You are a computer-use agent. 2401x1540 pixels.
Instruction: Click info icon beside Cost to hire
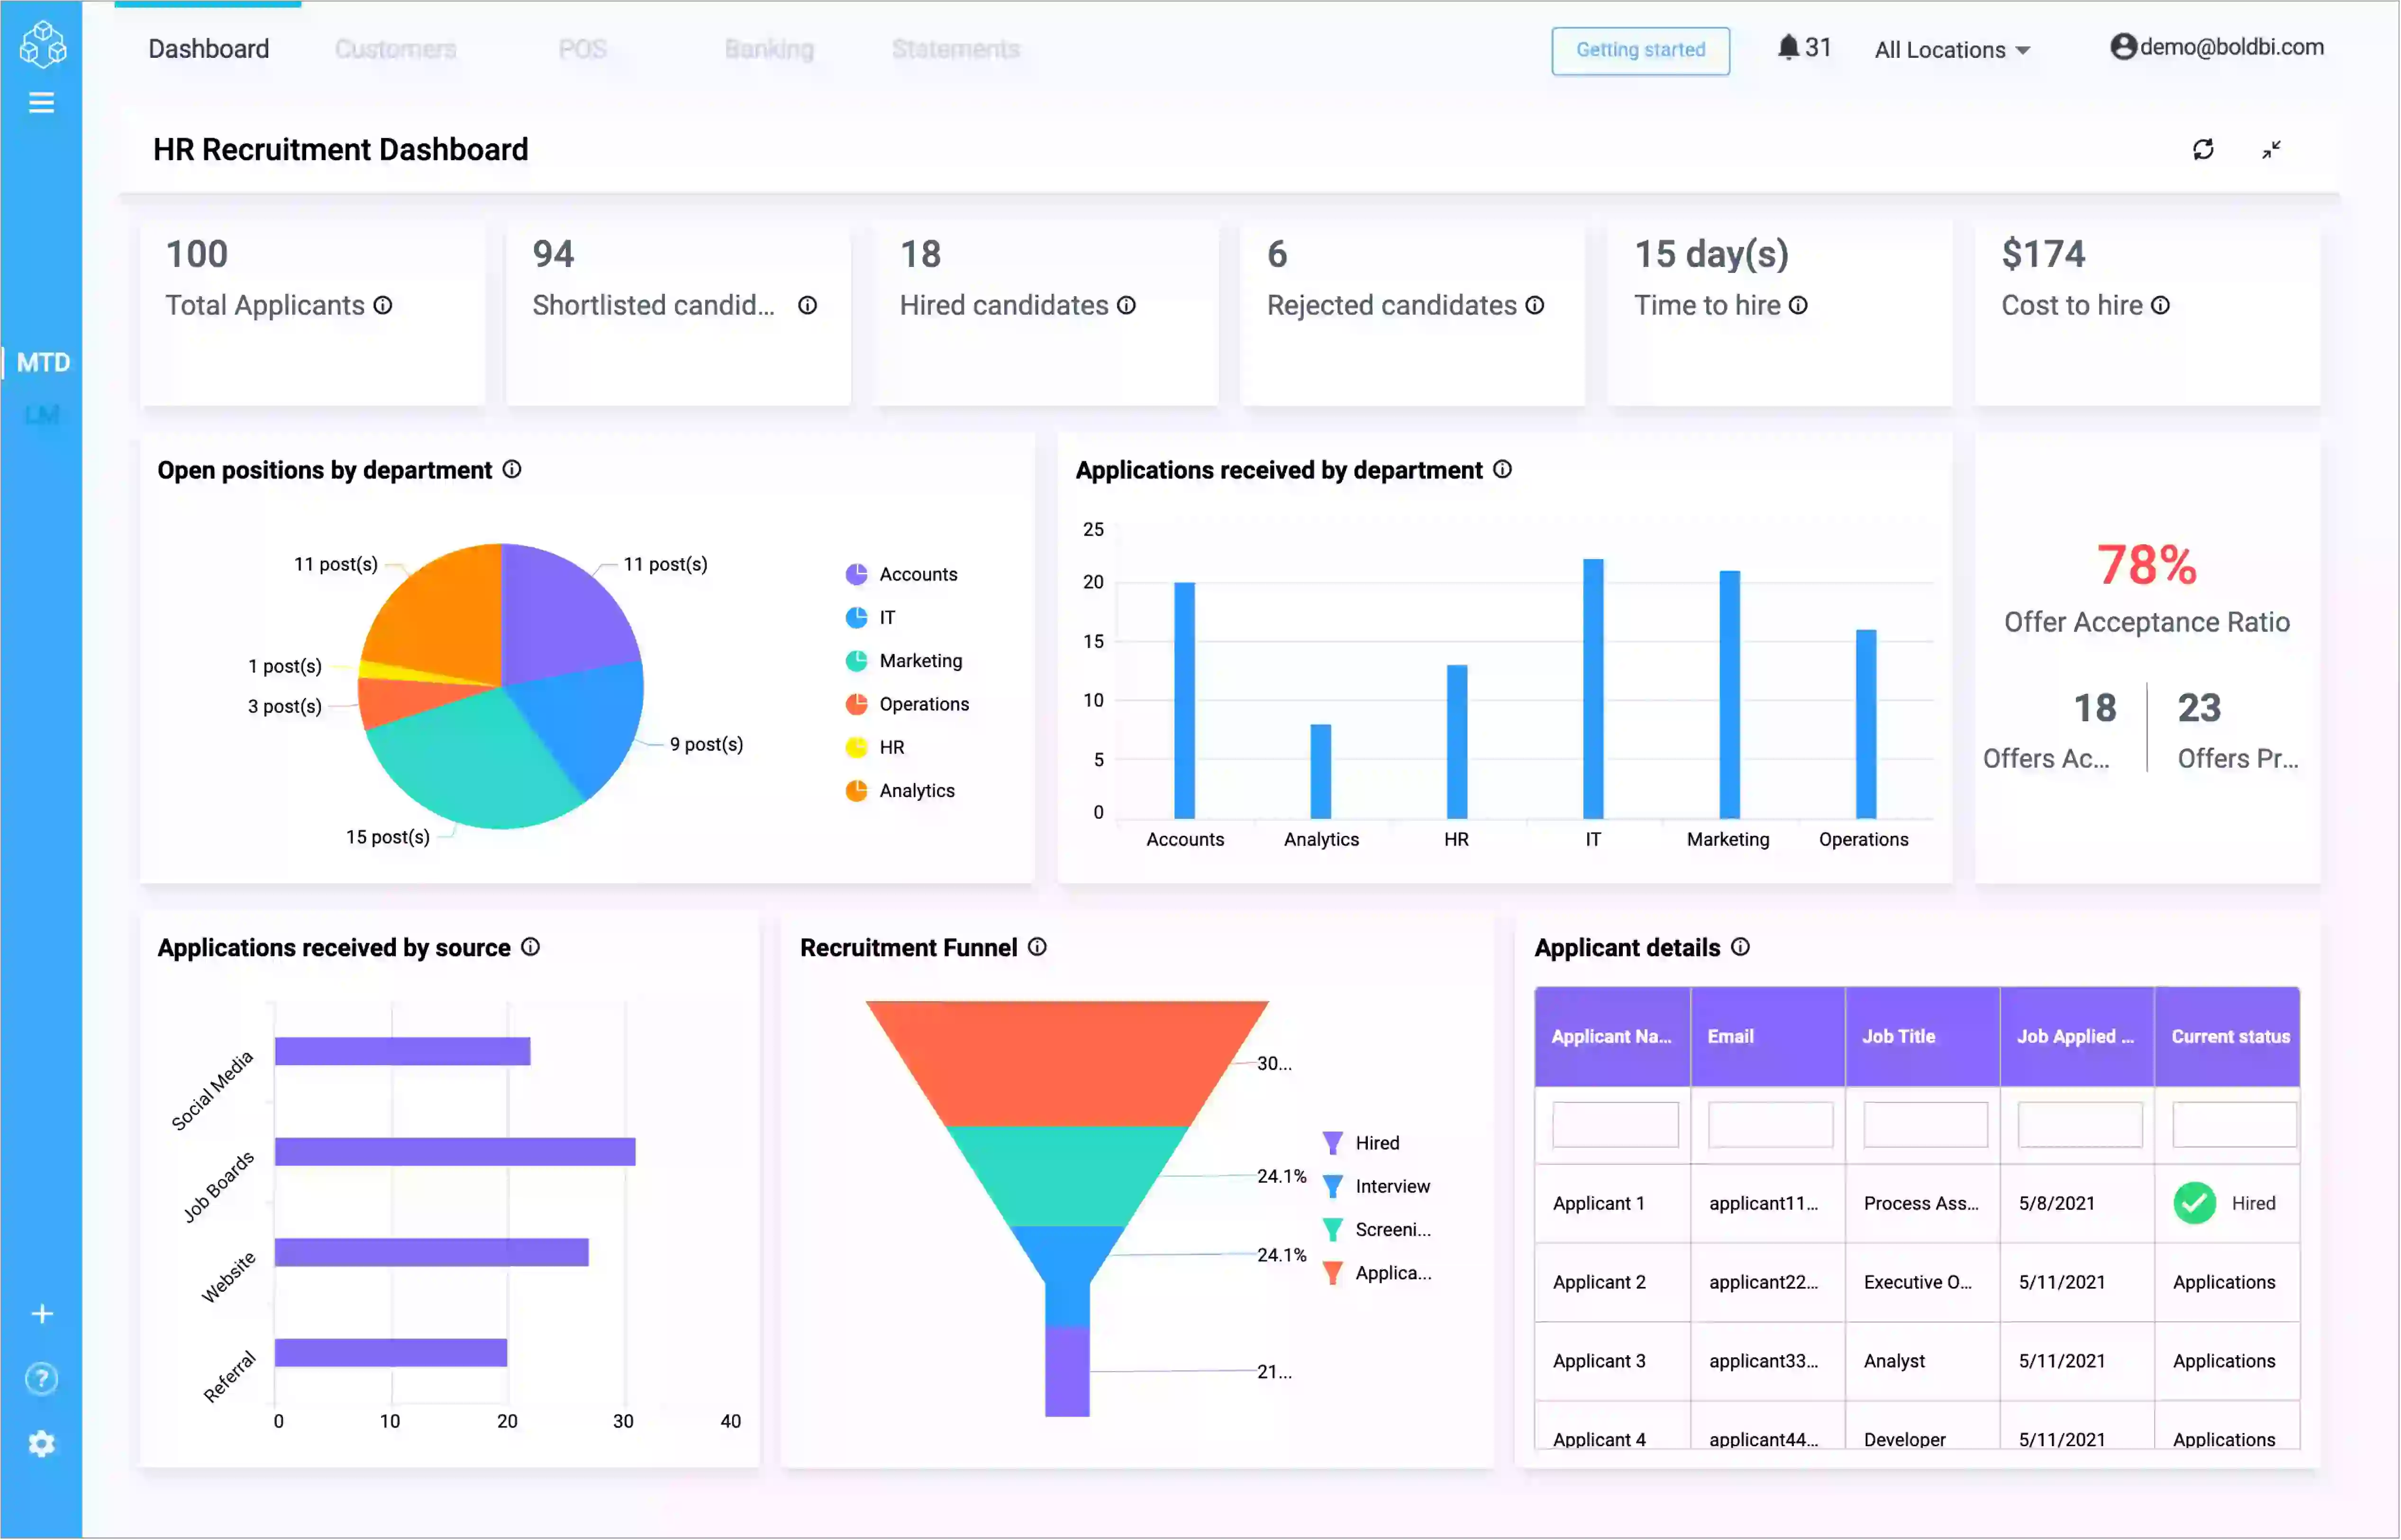(x=2161, y=305)
